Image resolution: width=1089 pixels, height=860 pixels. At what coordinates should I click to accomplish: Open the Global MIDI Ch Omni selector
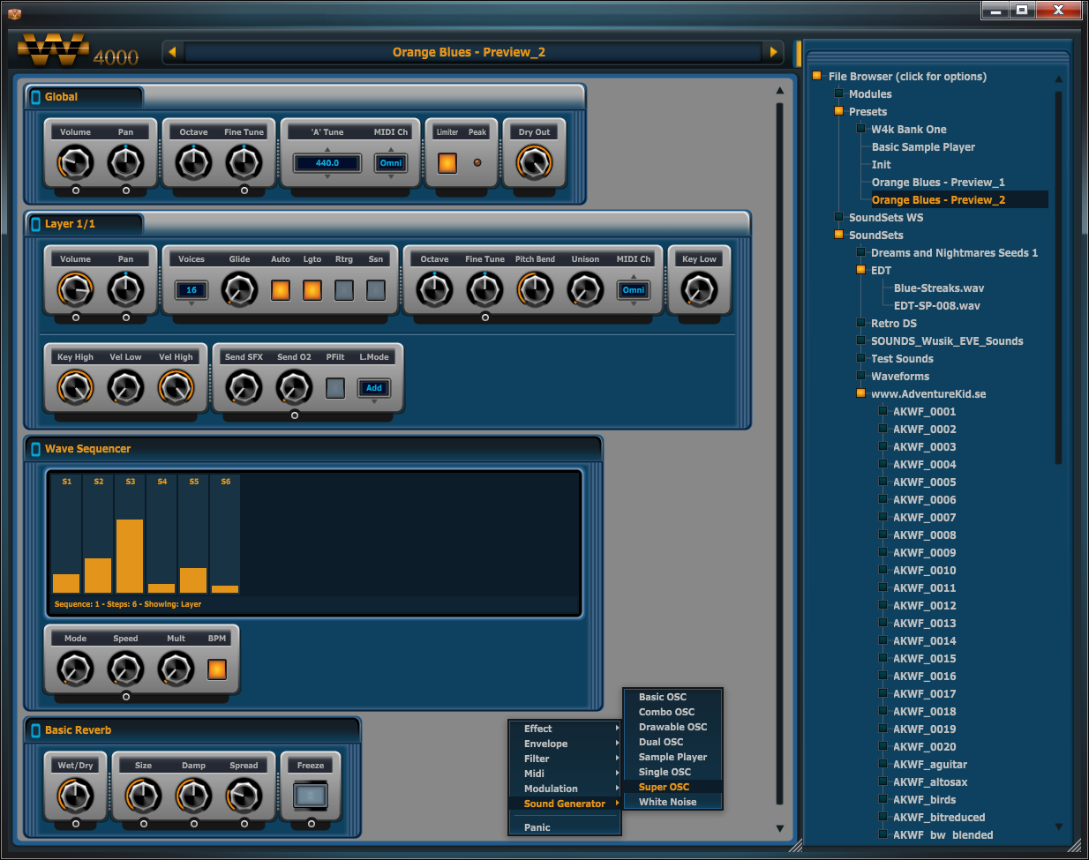[391, 163]
